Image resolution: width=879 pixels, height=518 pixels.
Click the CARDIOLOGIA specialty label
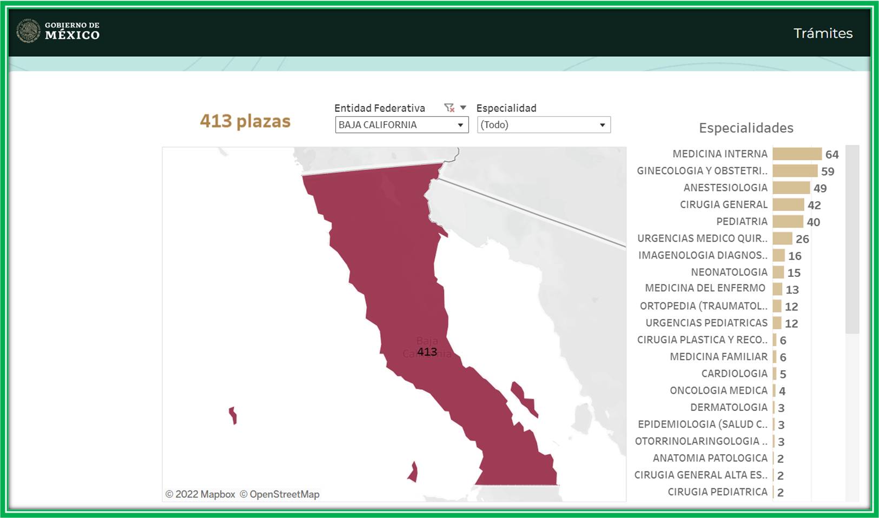point(734,374)
